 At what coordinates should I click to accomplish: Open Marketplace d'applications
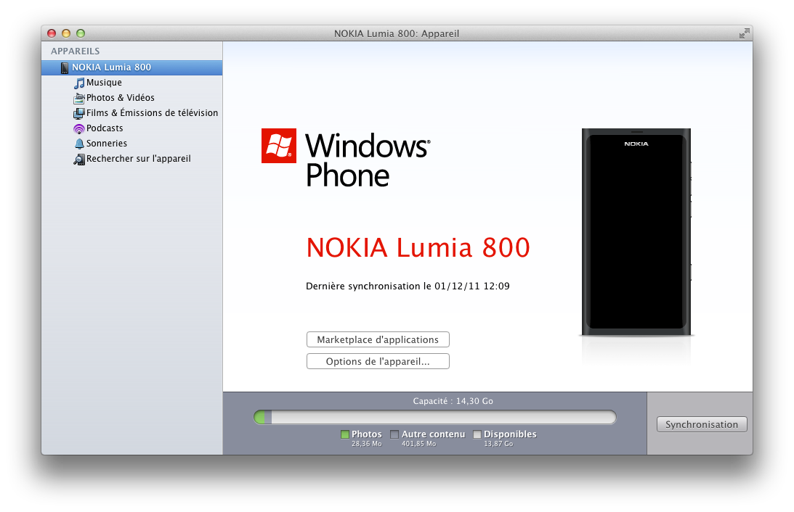click(x=378, y=339)
